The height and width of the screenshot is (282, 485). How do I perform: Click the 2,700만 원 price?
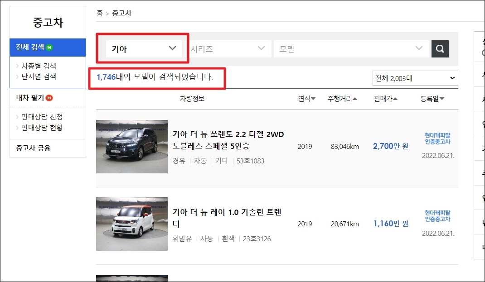click(391, 146)
